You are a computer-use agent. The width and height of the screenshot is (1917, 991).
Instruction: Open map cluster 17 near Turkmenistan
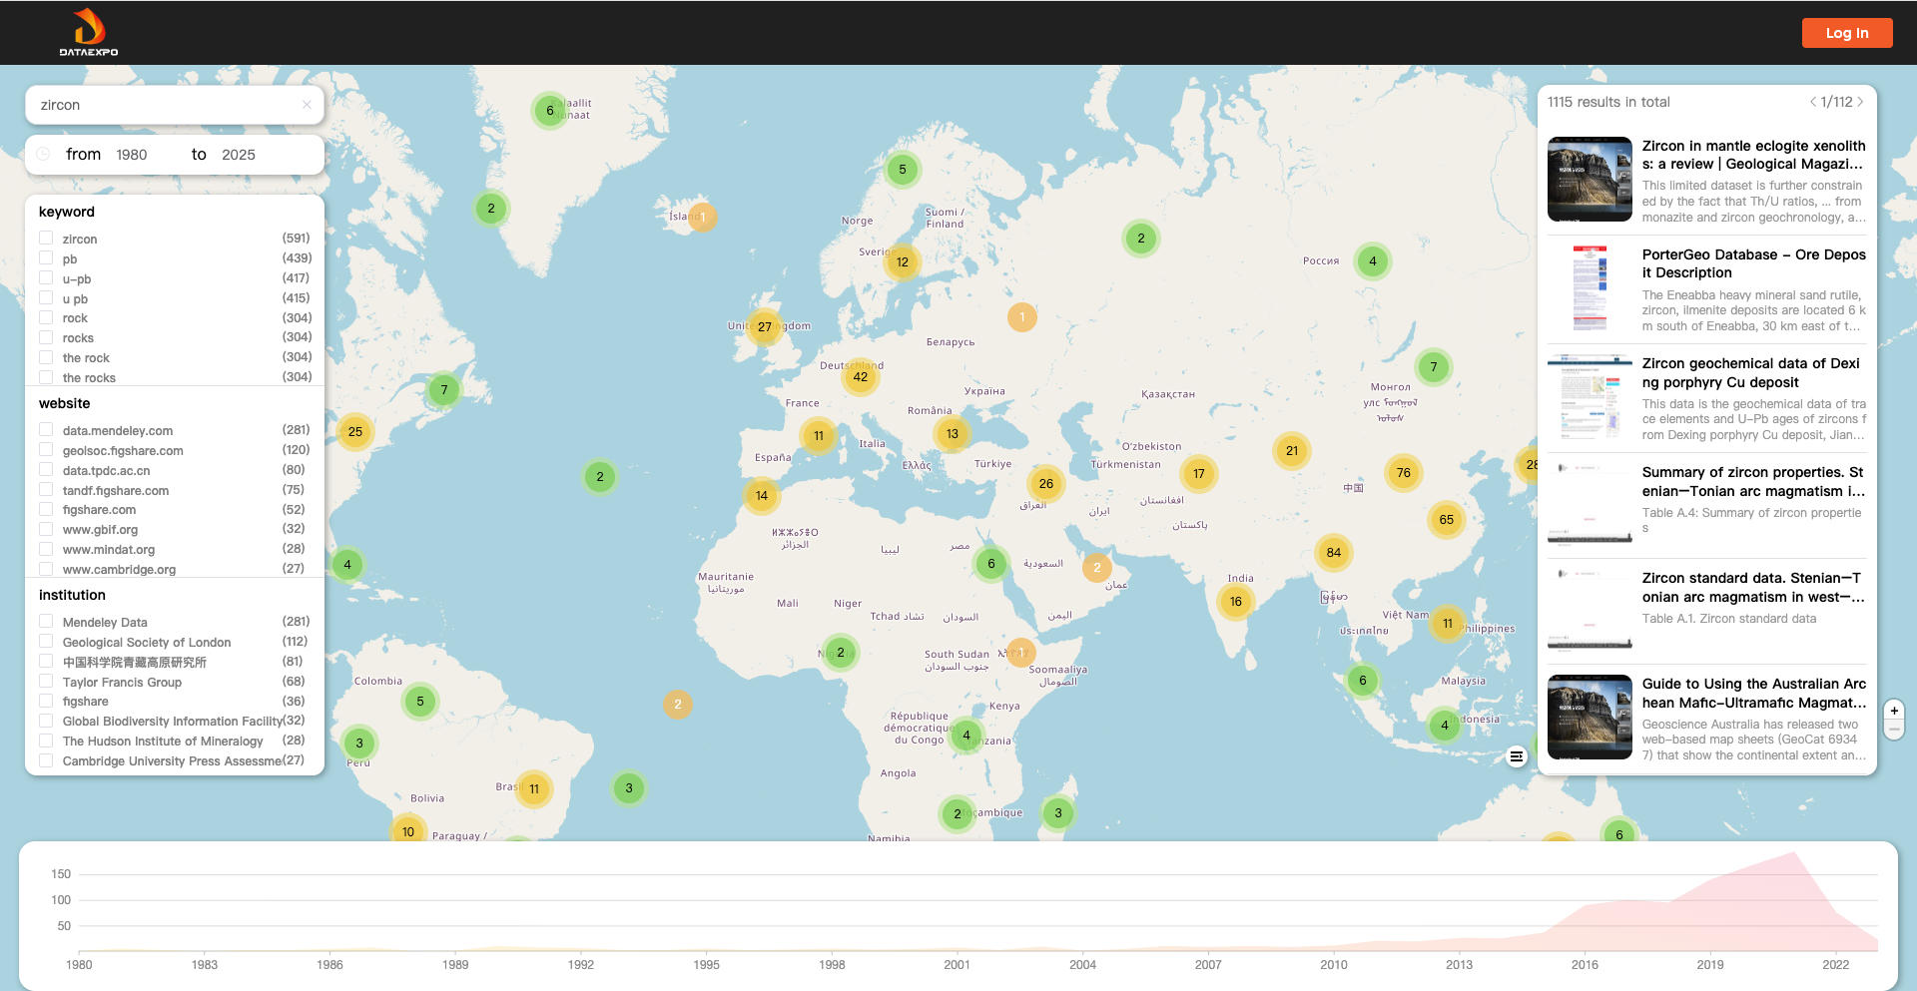(1199, 474)
